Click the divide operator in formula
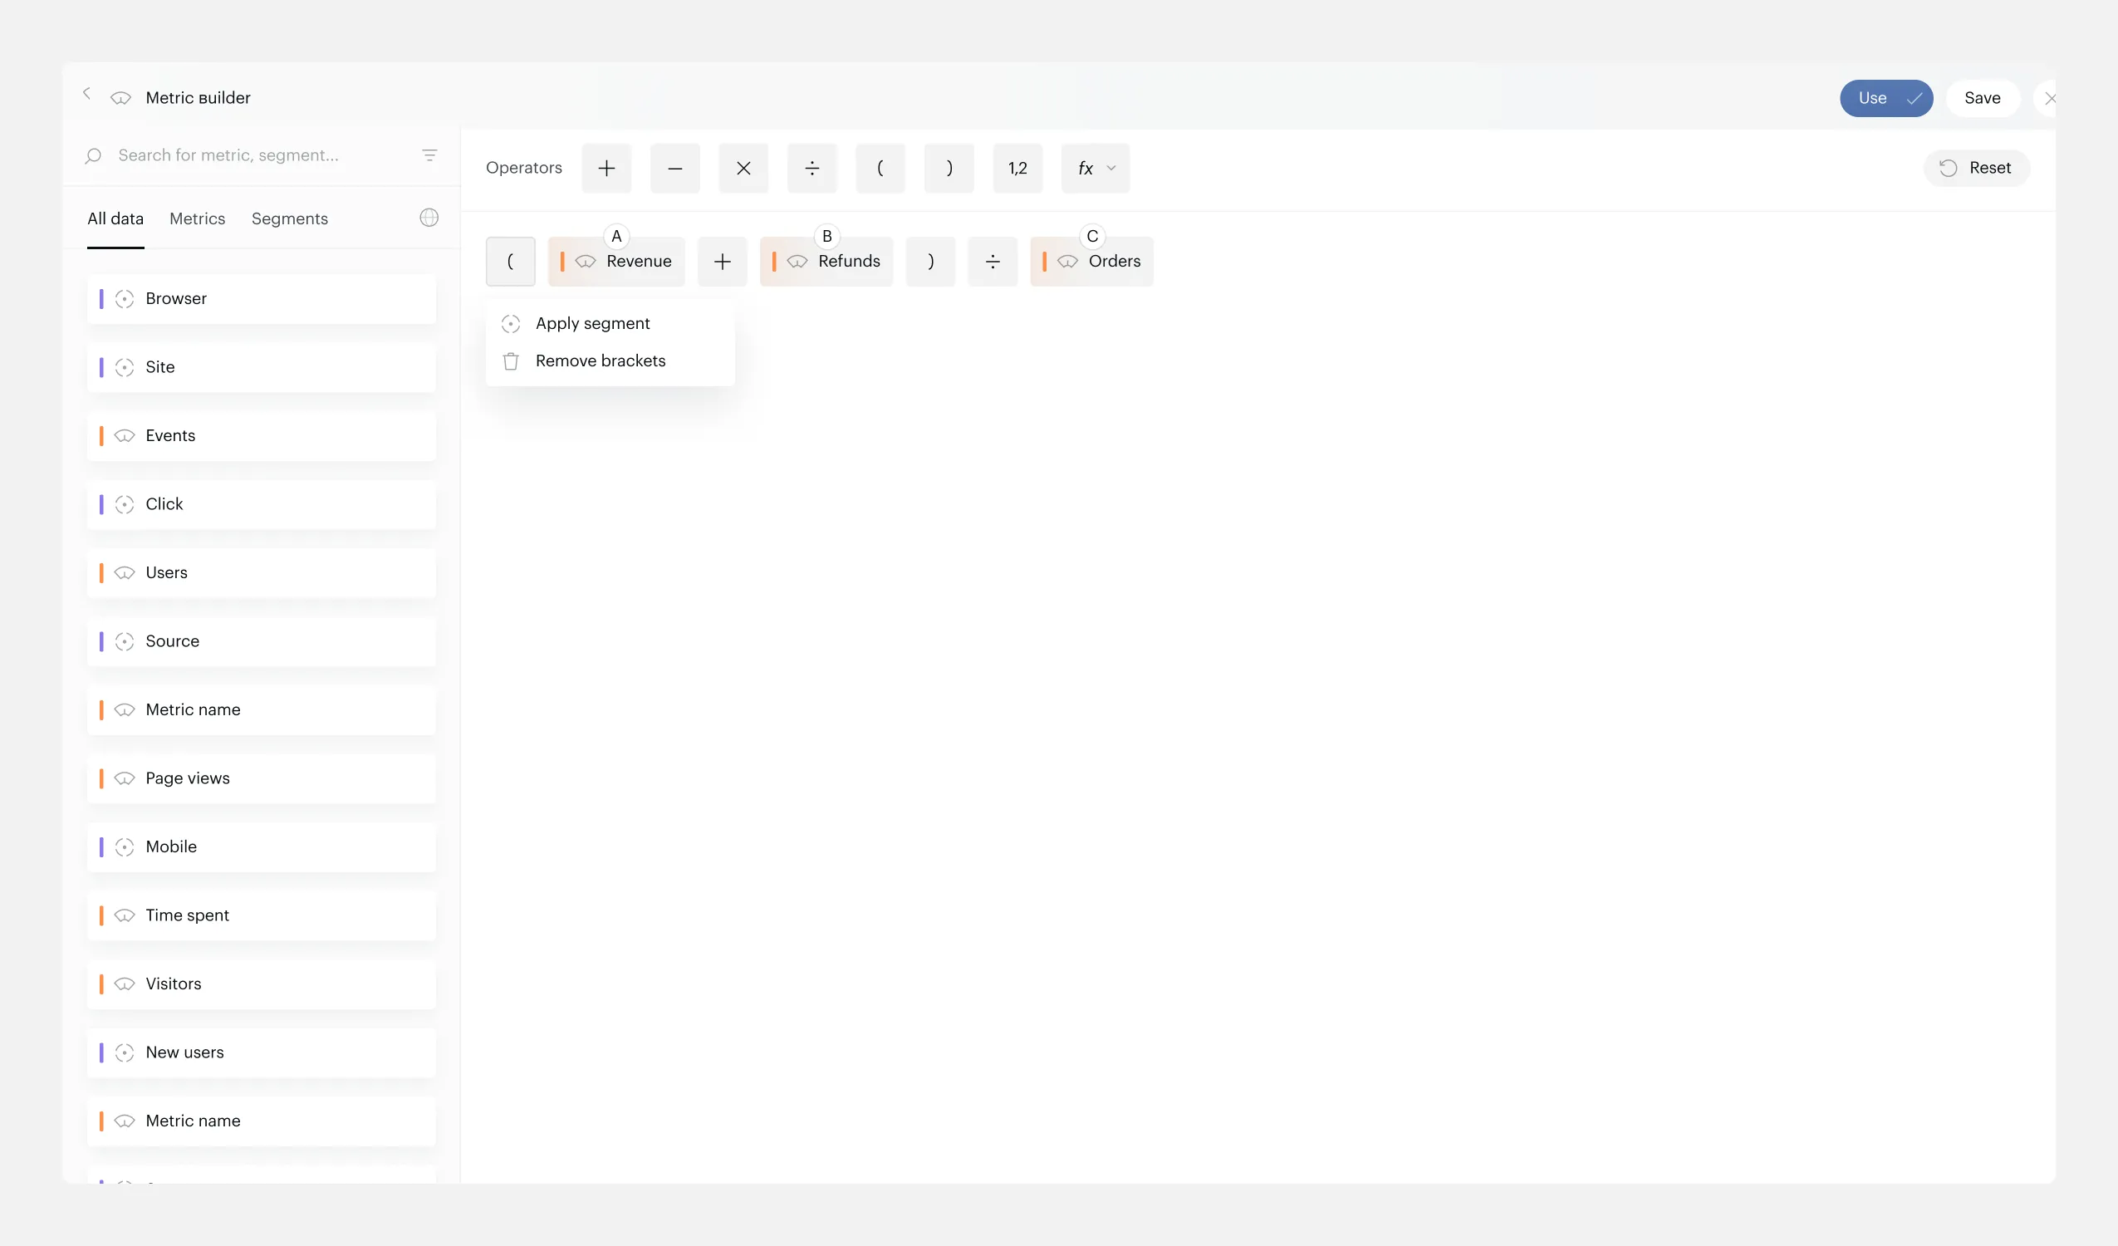2118x1246 pixels. 993,262
